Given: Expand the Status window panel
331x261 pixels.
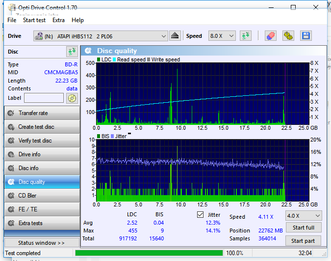Looking at the screenshot, I should pyautogui.click(x=42, y=243).
